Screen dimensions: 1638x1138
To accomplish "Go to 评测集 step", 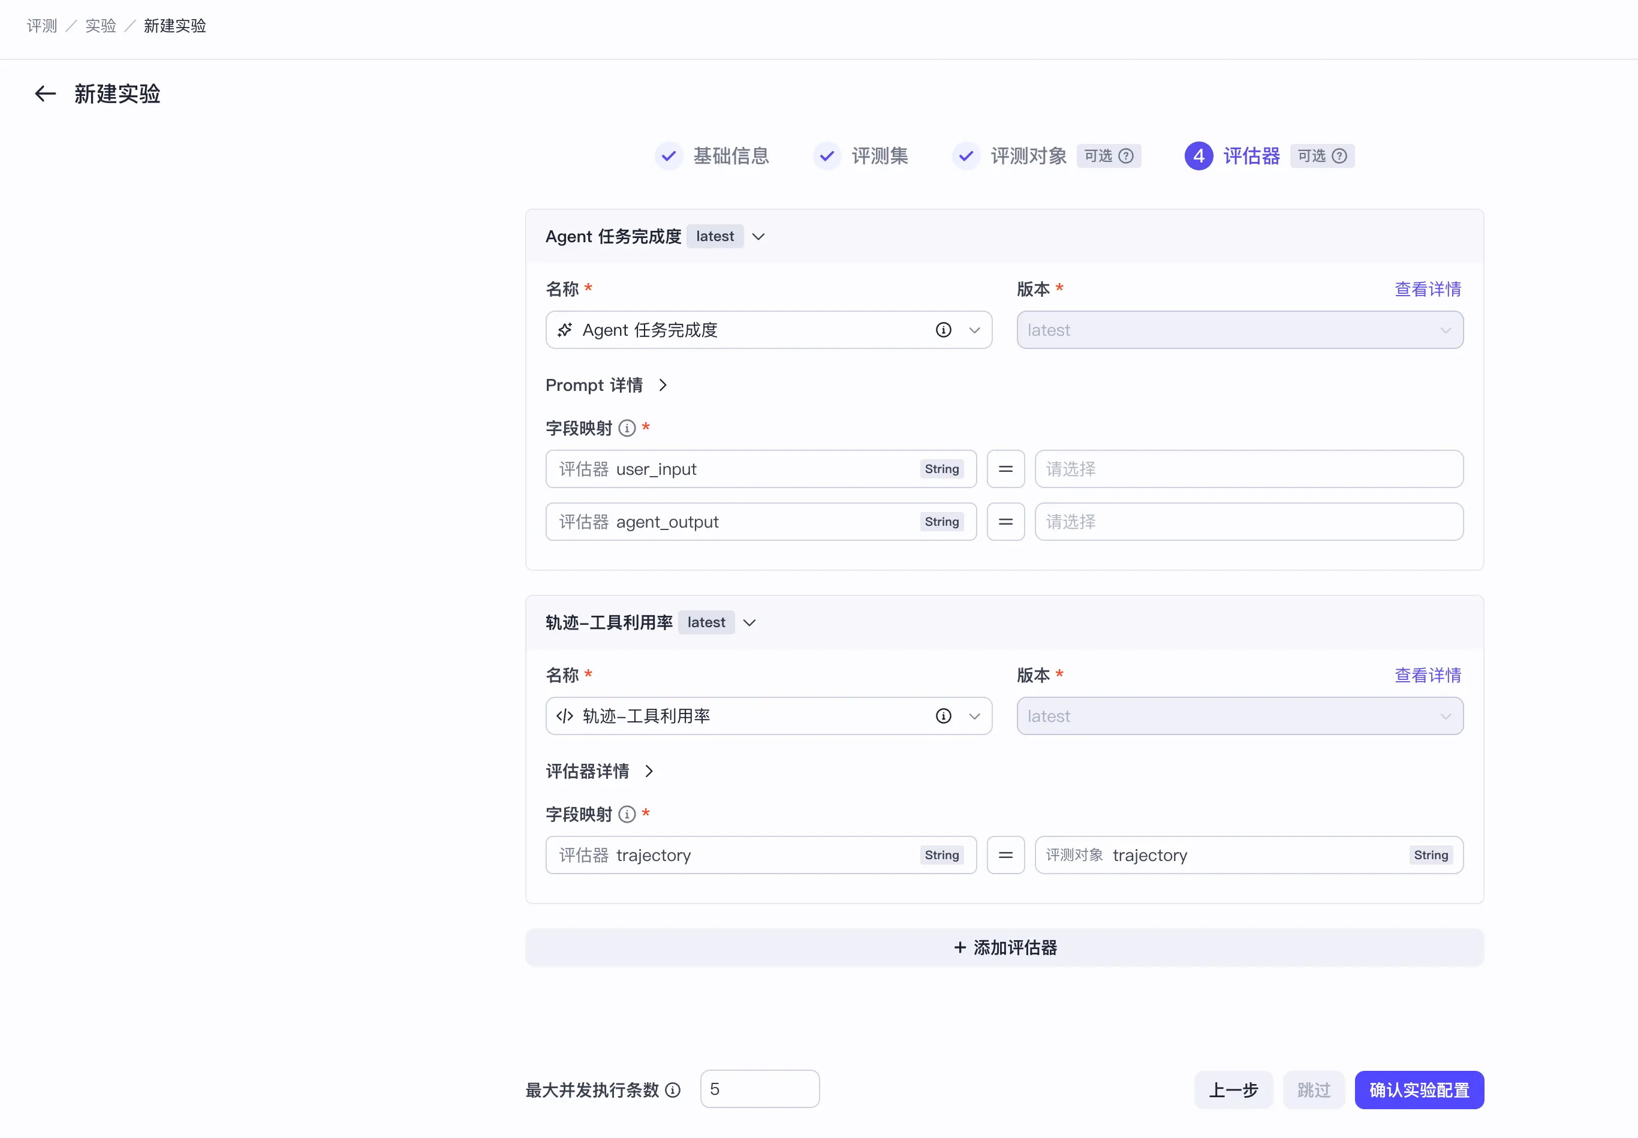I will coord(880,156).
